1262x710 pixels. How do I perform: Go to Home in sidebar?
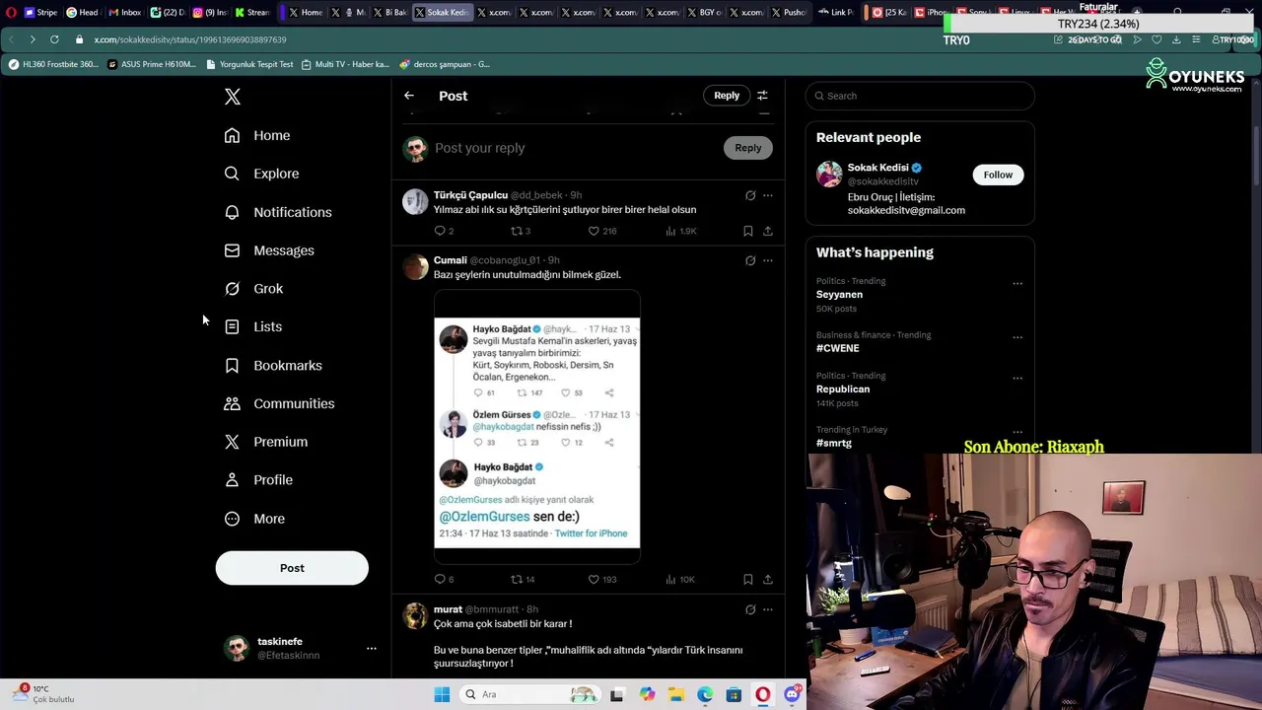pos(257,135)
